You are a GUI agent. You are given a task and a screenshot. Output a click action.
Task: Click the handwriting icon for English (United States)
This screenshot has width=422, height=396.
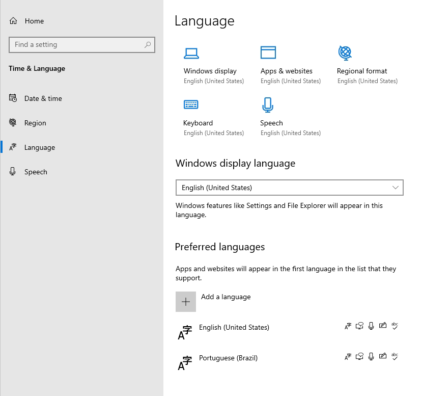383,326
